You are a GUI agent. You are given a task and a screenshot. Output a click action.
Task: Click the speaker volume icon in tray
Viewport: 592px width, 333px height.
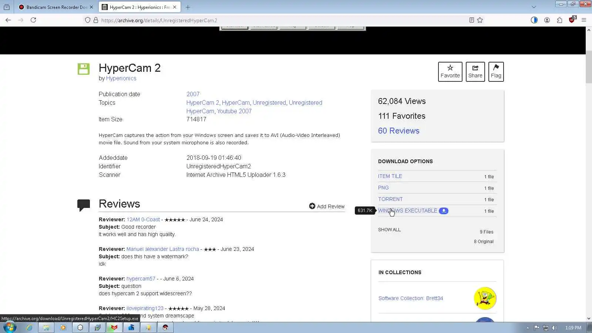click(x=554, y=328)
